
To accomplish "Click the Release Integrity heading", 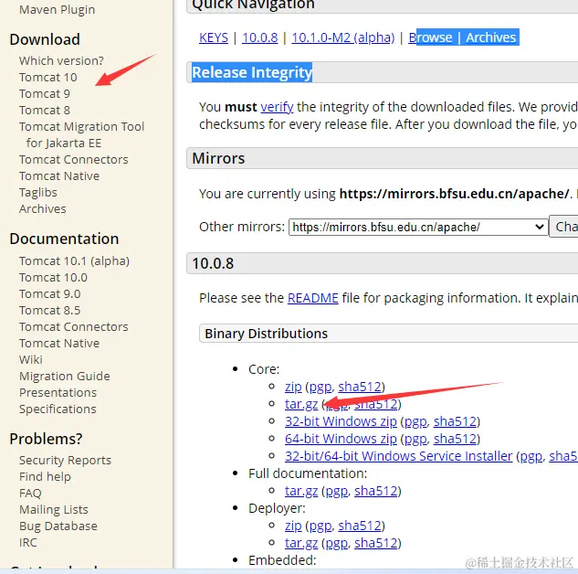I will point(252,73).
